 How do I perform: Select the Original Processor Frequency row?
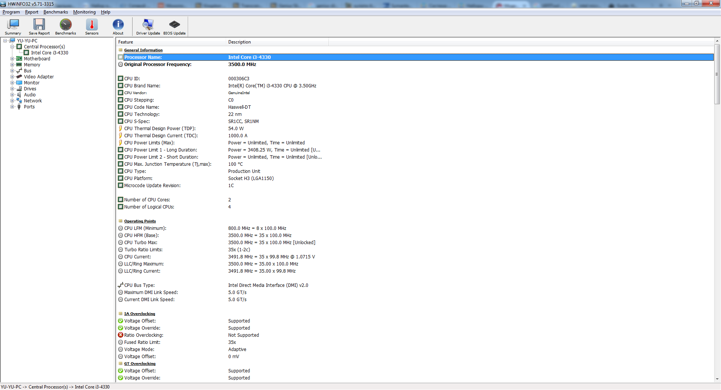tap(415, 64)
